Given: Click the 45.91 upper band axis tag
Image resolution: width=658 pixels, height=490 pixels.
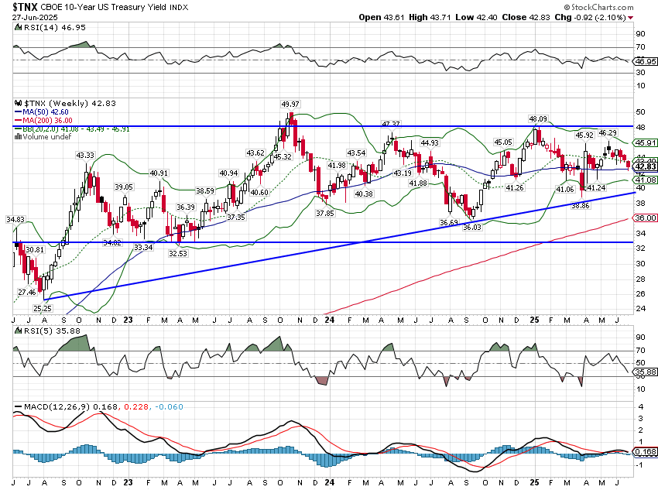Looking at the screenshot, I should click(646, 143).
